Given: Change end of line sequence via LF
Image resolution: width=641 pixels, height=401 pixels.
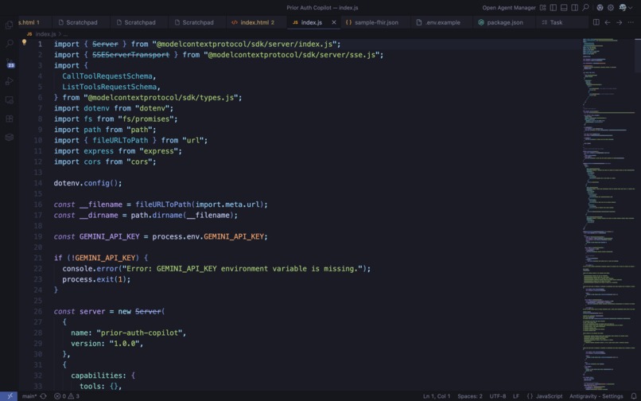Looking at the screenshot, I should point(516,396).
